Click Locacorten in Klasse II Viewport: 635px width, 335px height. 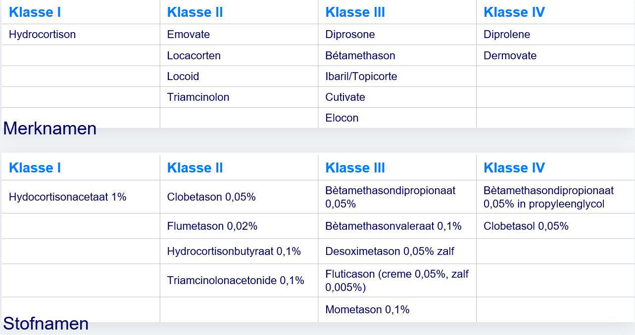click(x=194, y=55)
